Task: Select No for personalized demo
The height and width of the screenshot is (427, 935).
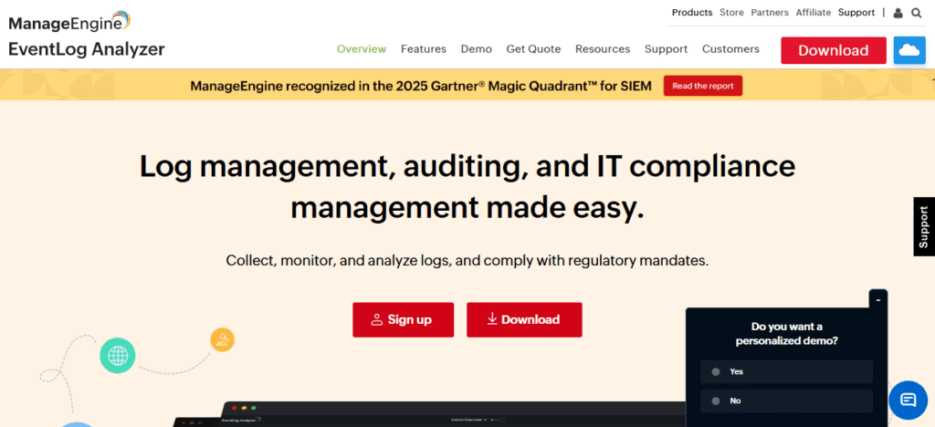Action: 786,401
